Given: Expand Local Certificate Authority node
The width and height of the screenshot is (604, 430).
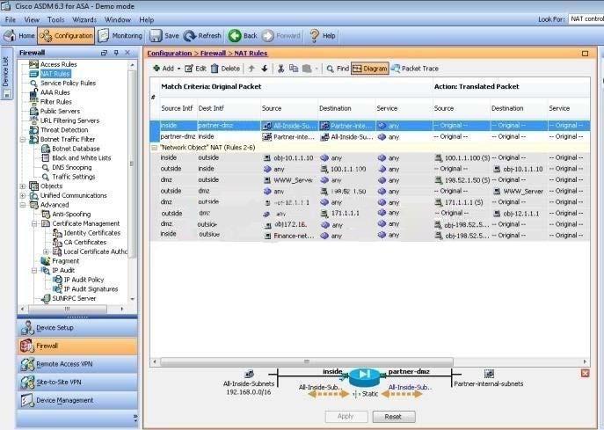Looking at the screenshot, I should 46,251.
